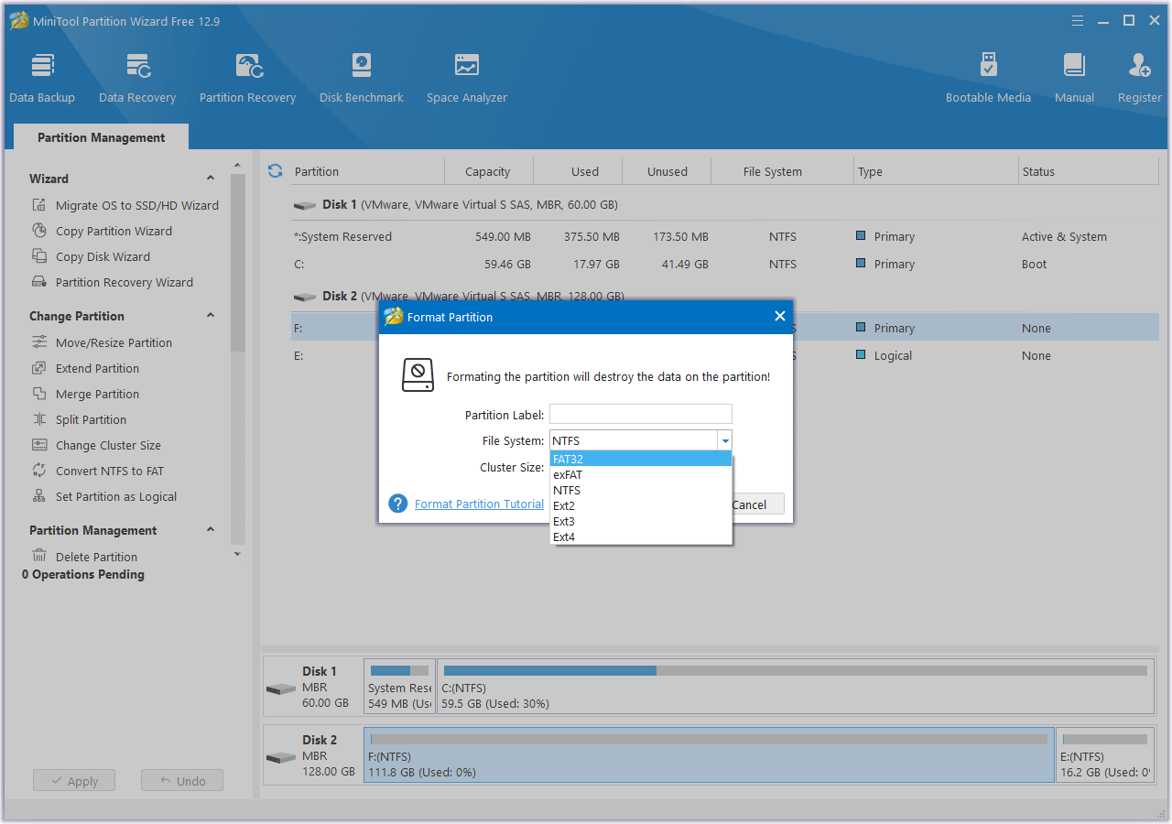This screenshot has width=1172, height=824.
Task: Select Ext2 from the file system list
Action: 641,505
